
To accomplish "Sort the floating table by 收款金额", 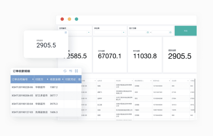I will pos(63,79).
